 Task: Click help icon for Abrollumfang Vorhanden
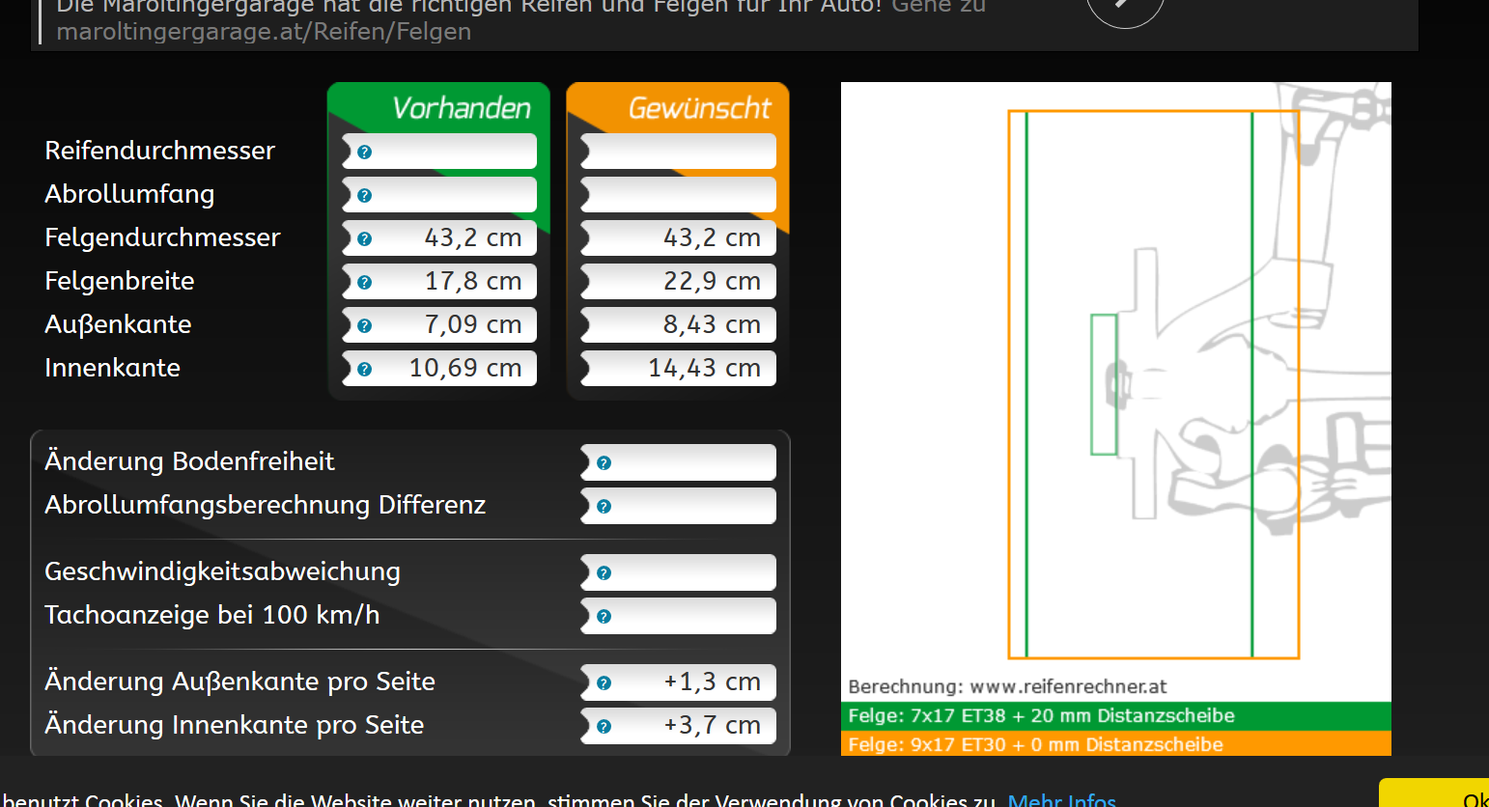tap(364, 195)
